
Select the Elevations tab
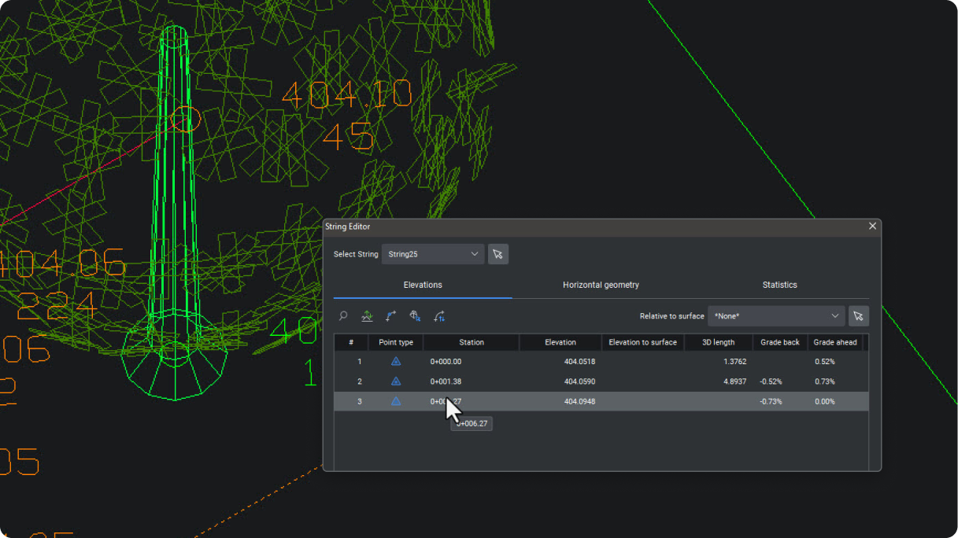click(x=423, y=285)
